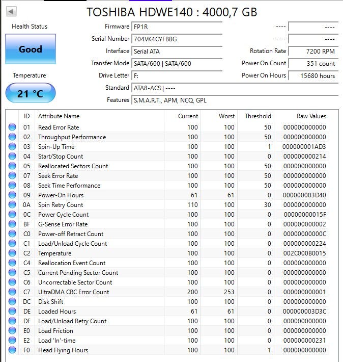Click the status orb for Power-off Retract Count
The height and width of the screenshot is (362, 343).
pos(12,234)
